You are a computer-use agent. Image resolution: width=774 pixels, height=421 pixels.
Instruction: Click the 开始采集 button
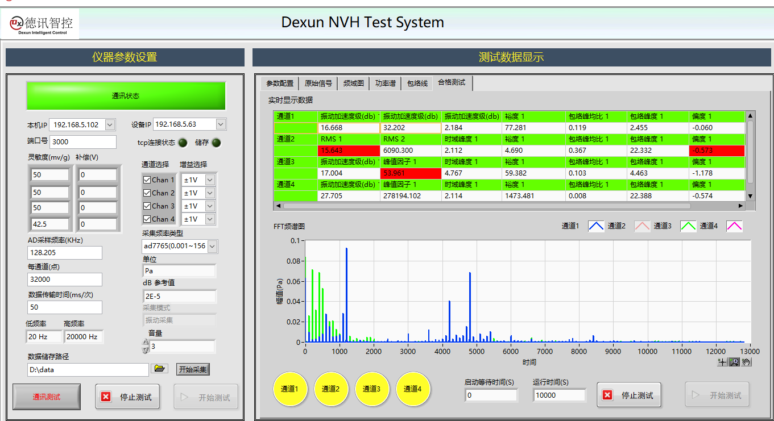pos(193,369)
